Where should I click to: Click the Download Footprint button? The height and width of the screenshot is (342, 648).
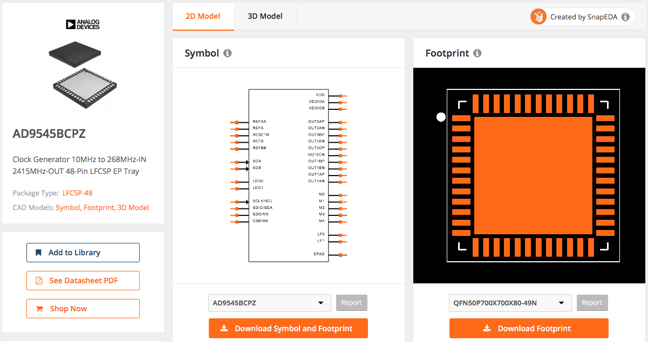coord(529,328)
